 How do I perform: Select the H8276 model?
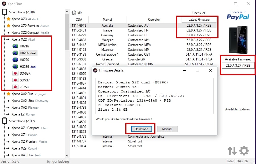(x=24, y=60)
